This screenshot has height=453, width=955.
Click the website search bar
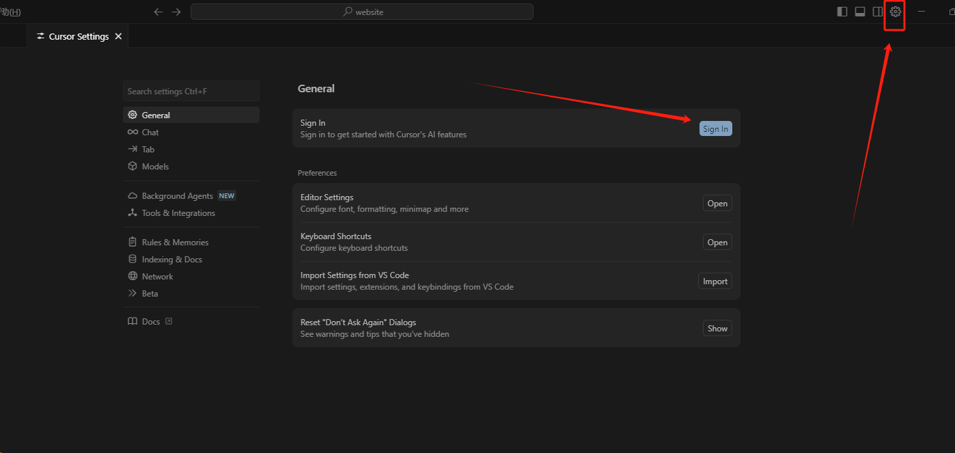point(362,12)
